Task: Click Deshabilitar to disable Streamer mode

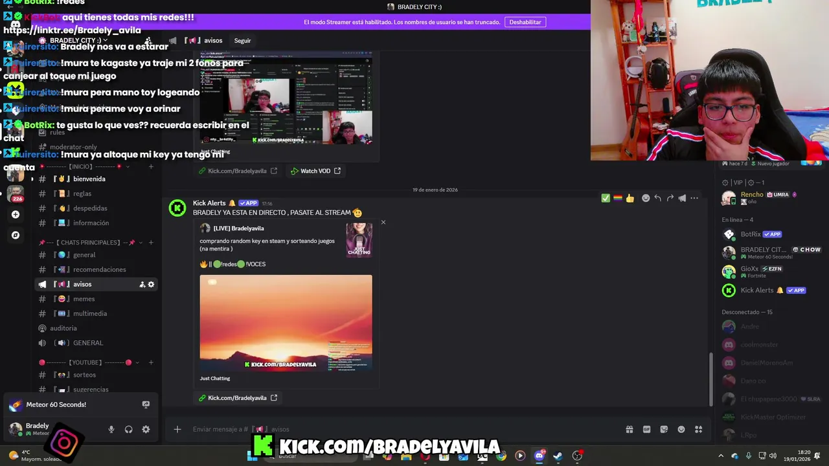Action: coord(525,22)
